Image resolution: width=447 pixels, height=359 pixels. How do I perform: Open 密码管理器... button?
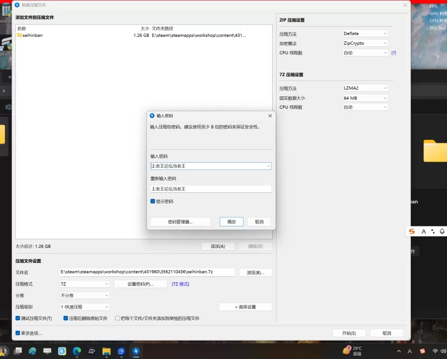(180, 222)
